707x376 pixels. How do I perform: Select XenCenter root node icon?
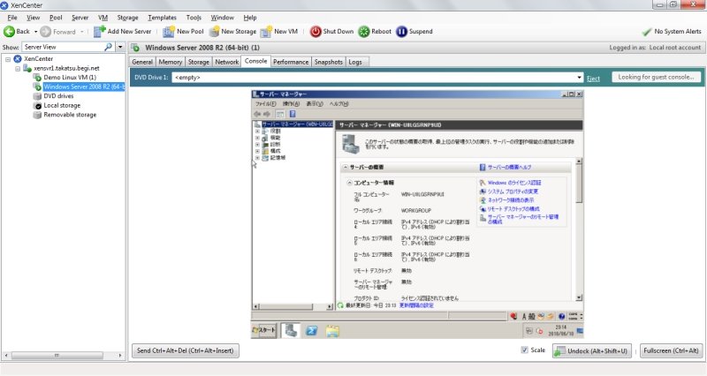[x=18, y=58]
